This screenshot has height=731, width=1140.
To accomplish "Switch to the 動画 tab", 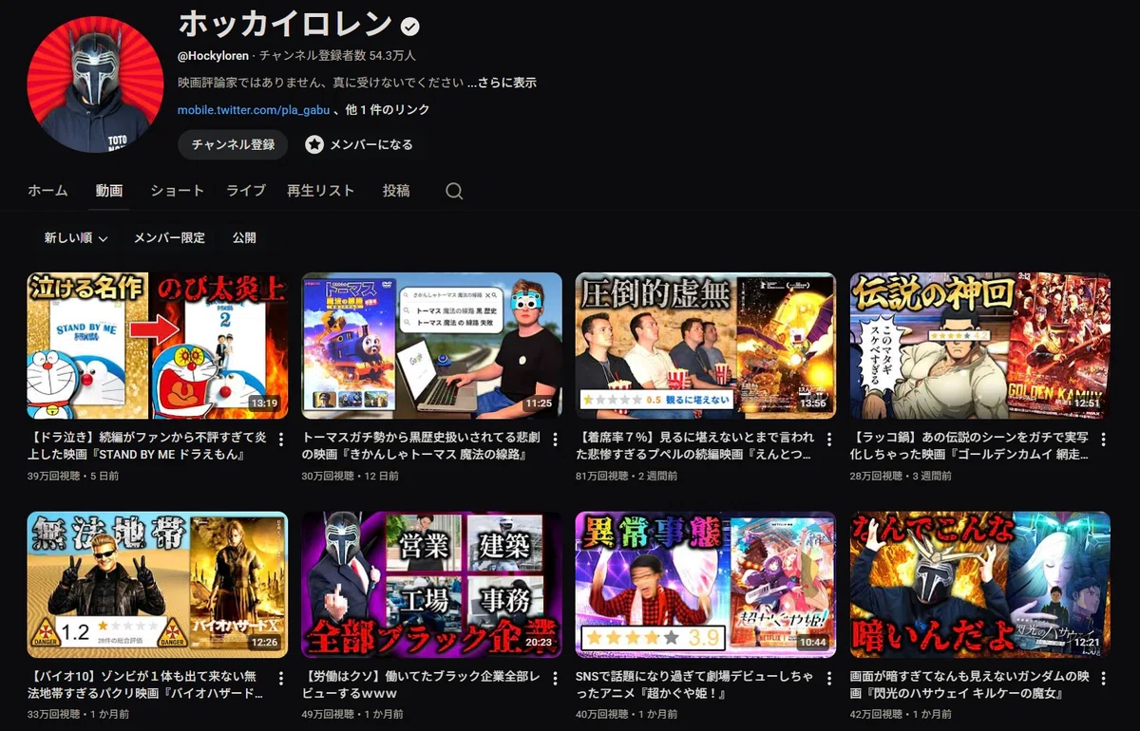I will point(109,191).
